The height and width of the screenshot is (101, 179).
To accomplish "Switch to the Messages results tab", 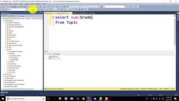I will [x=56, y=54].
